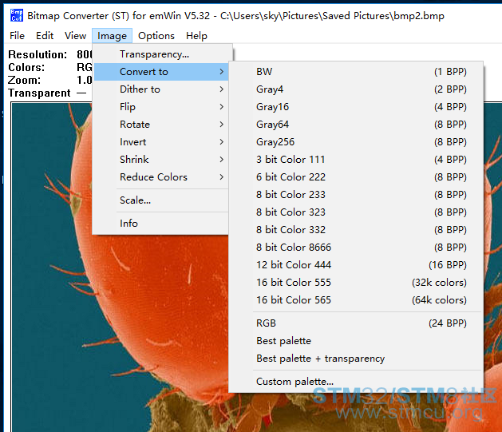Expand the Dither to submenu arrow

coord(222,89)
